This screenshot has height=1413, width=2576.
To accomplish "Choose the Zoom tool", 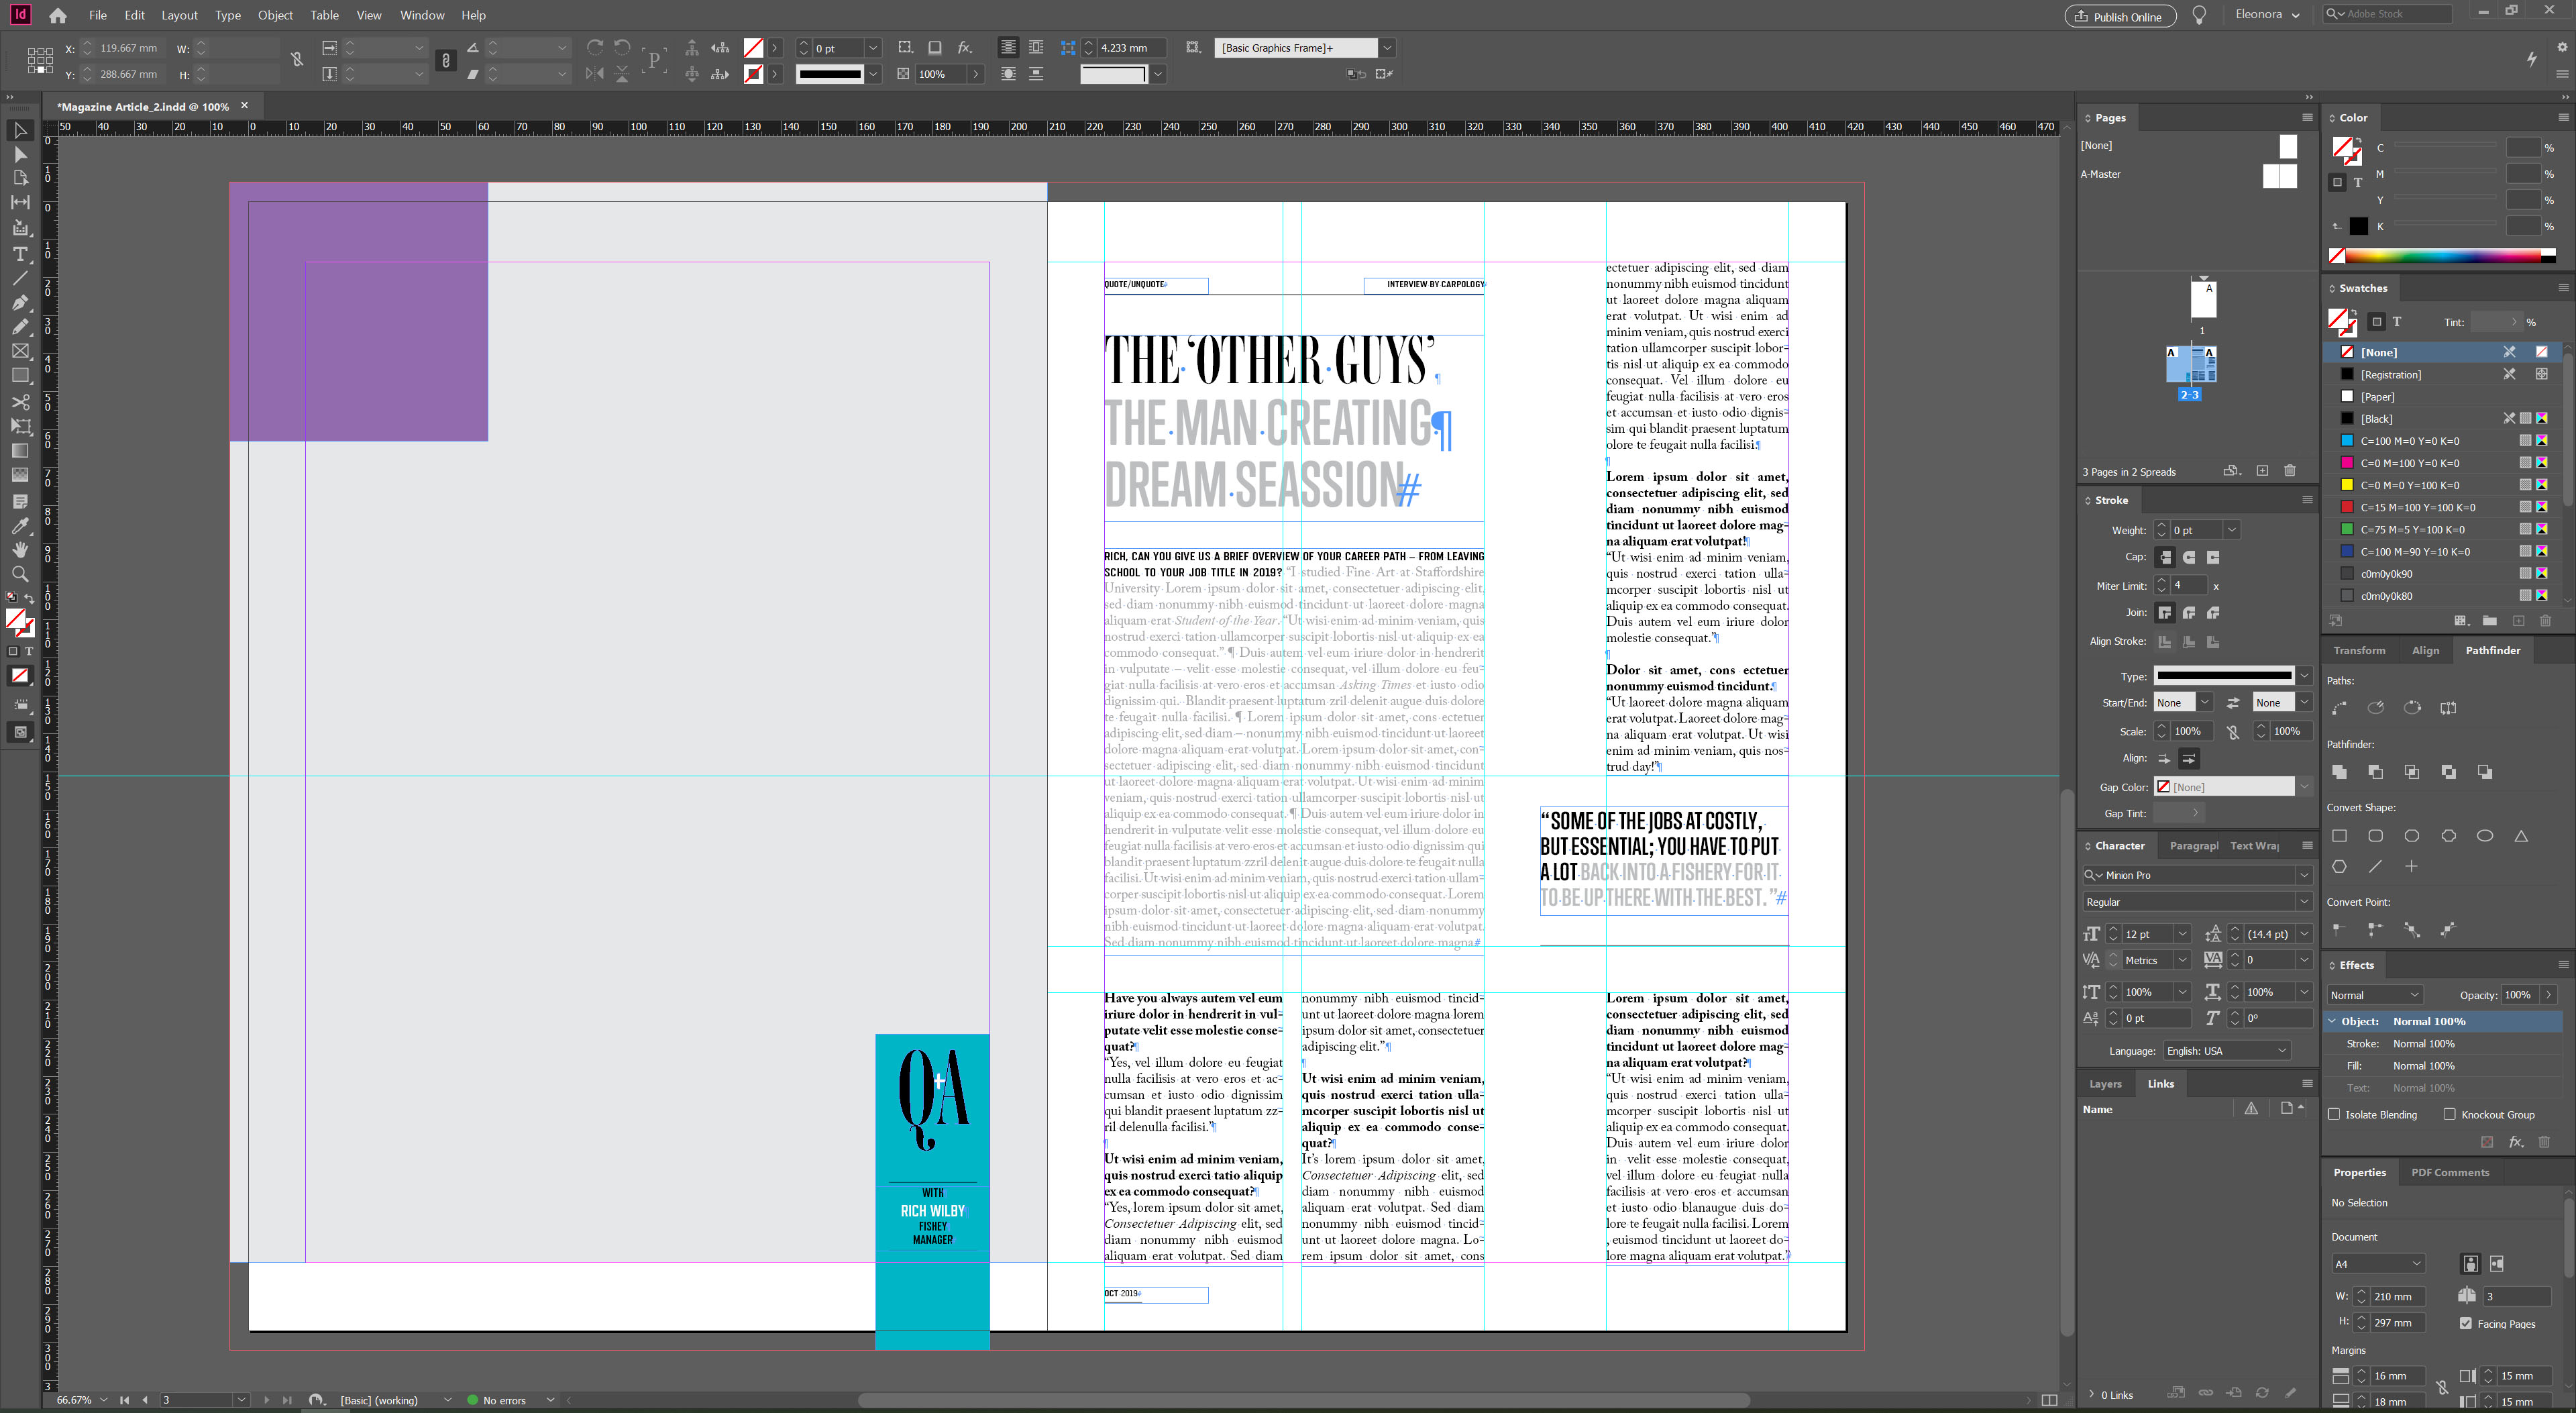I will pyautogui.click(x=20, y=574).
